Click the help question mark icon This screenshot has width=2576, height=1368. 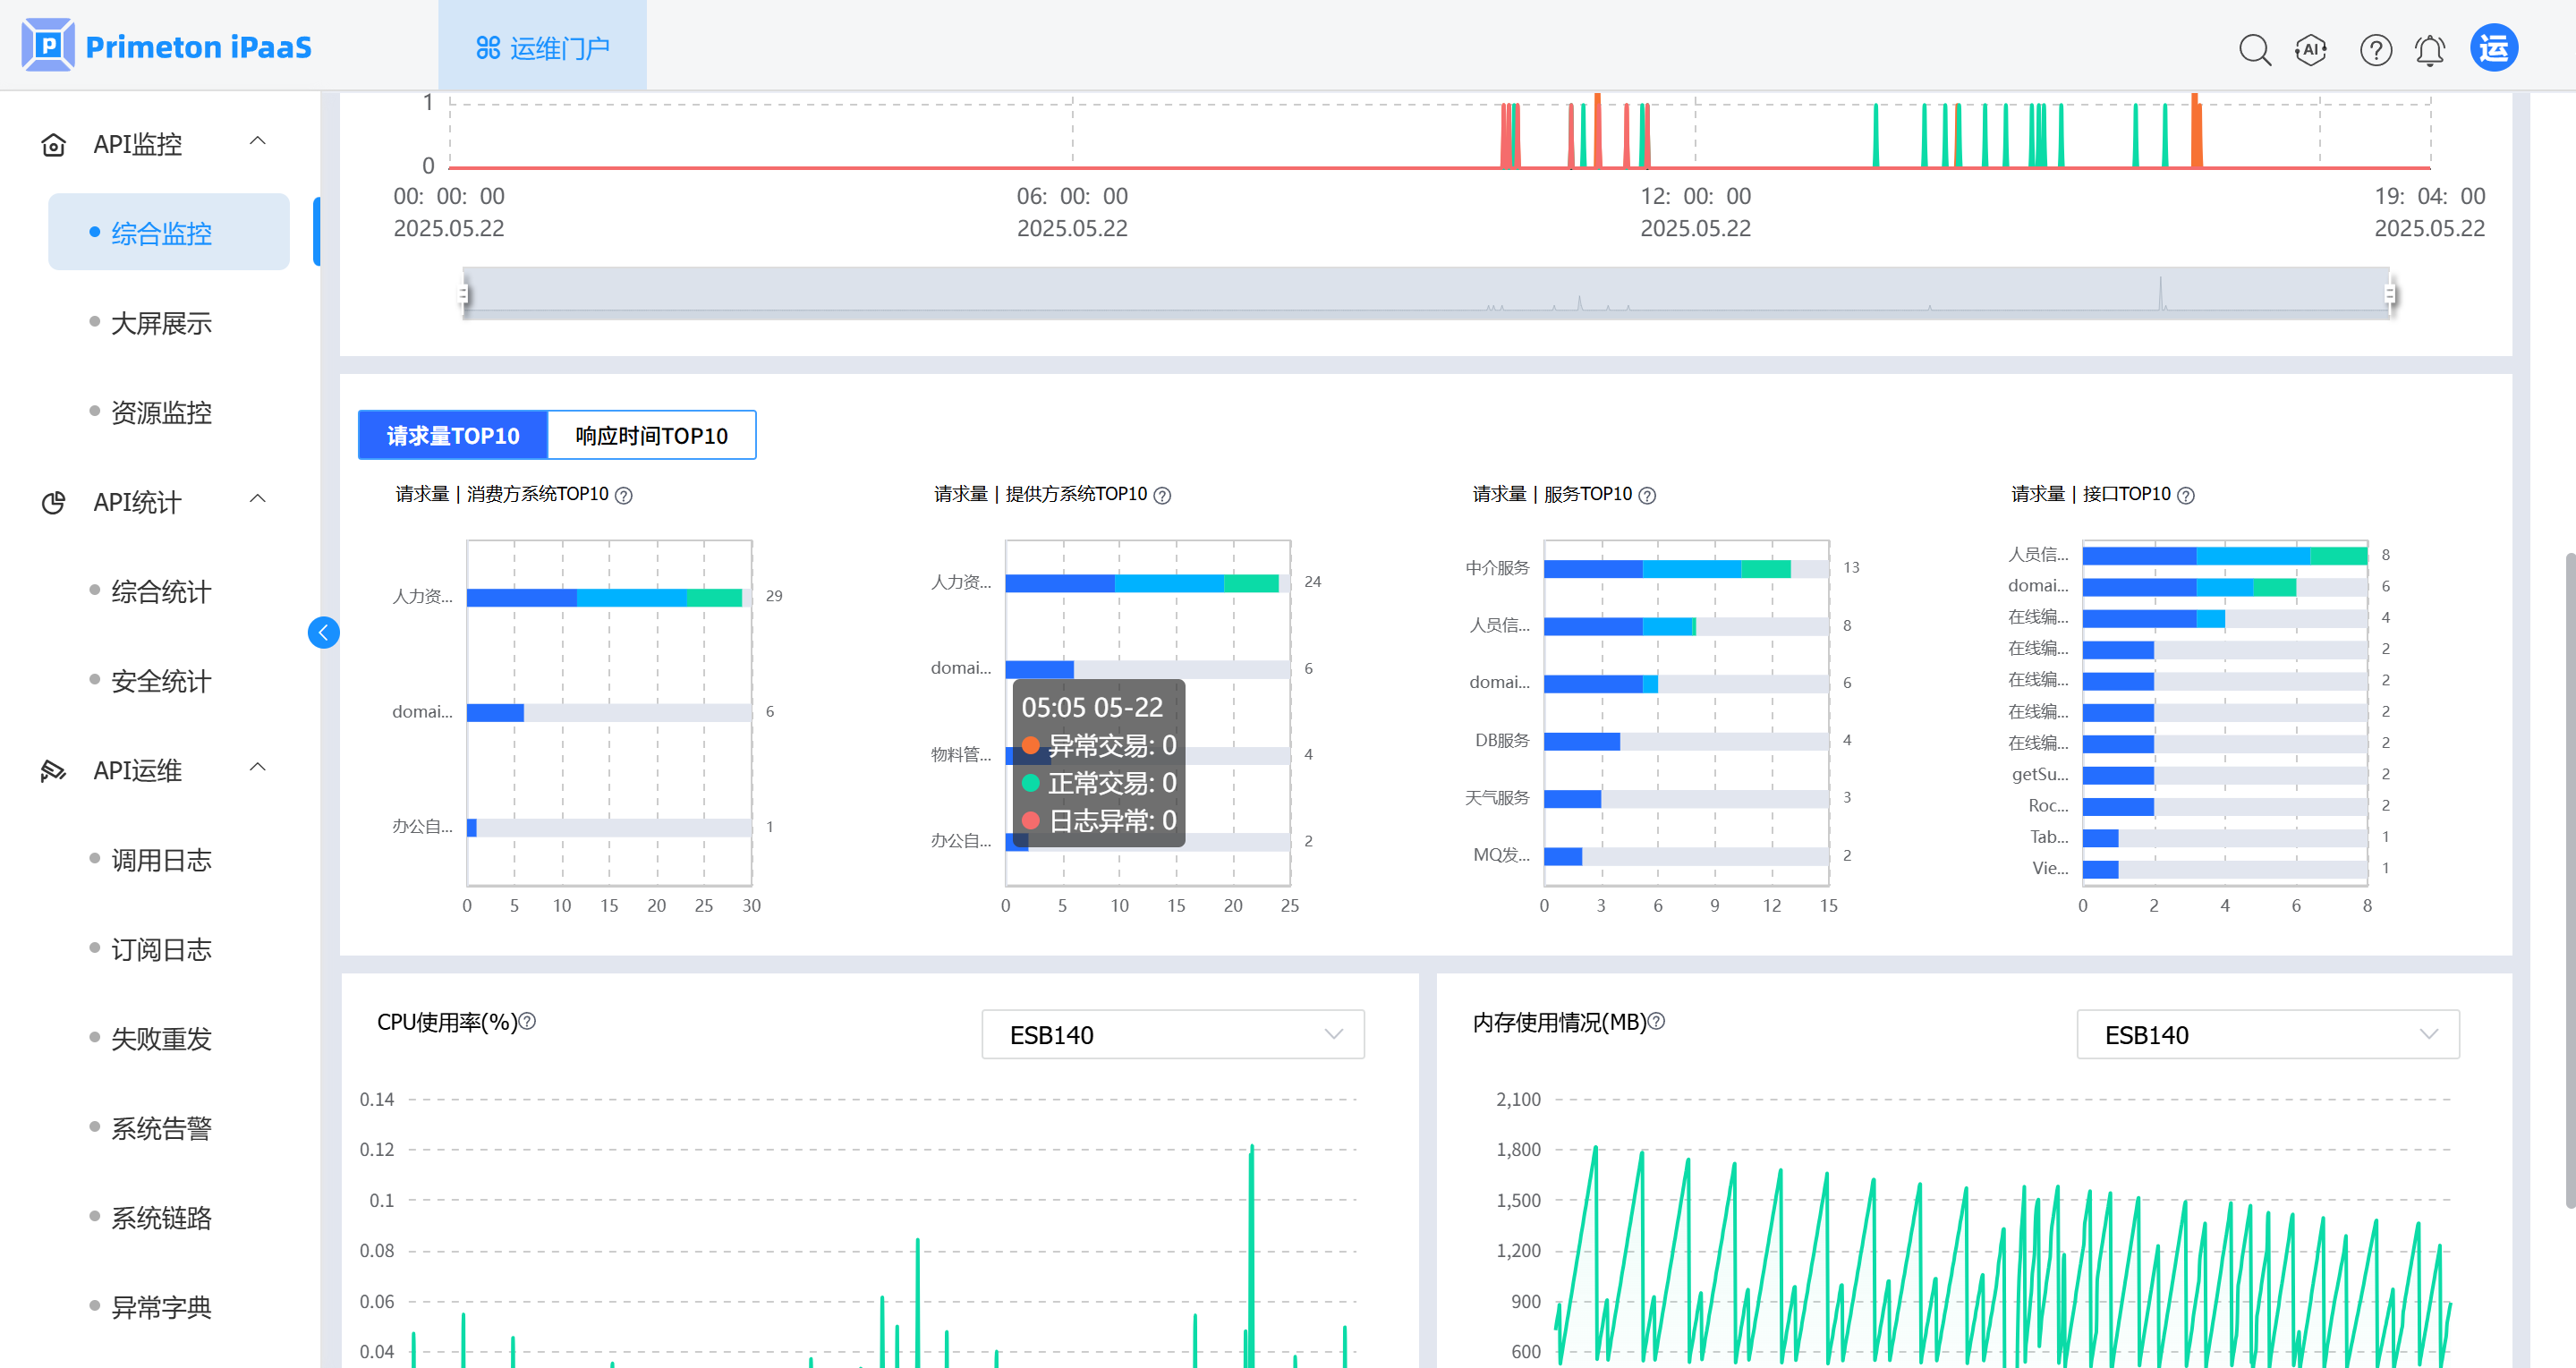coord(2375,49)
